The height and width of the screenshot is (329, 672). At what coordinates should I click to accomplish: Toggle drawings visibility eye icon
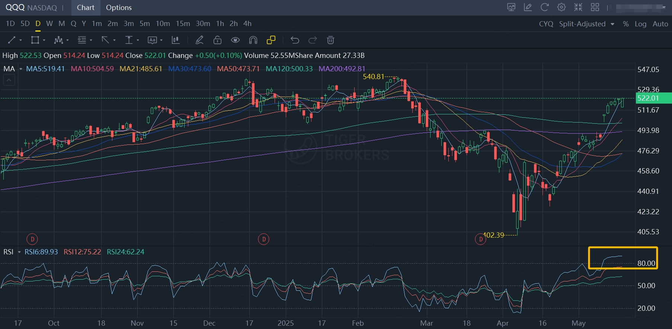(235, 40)
